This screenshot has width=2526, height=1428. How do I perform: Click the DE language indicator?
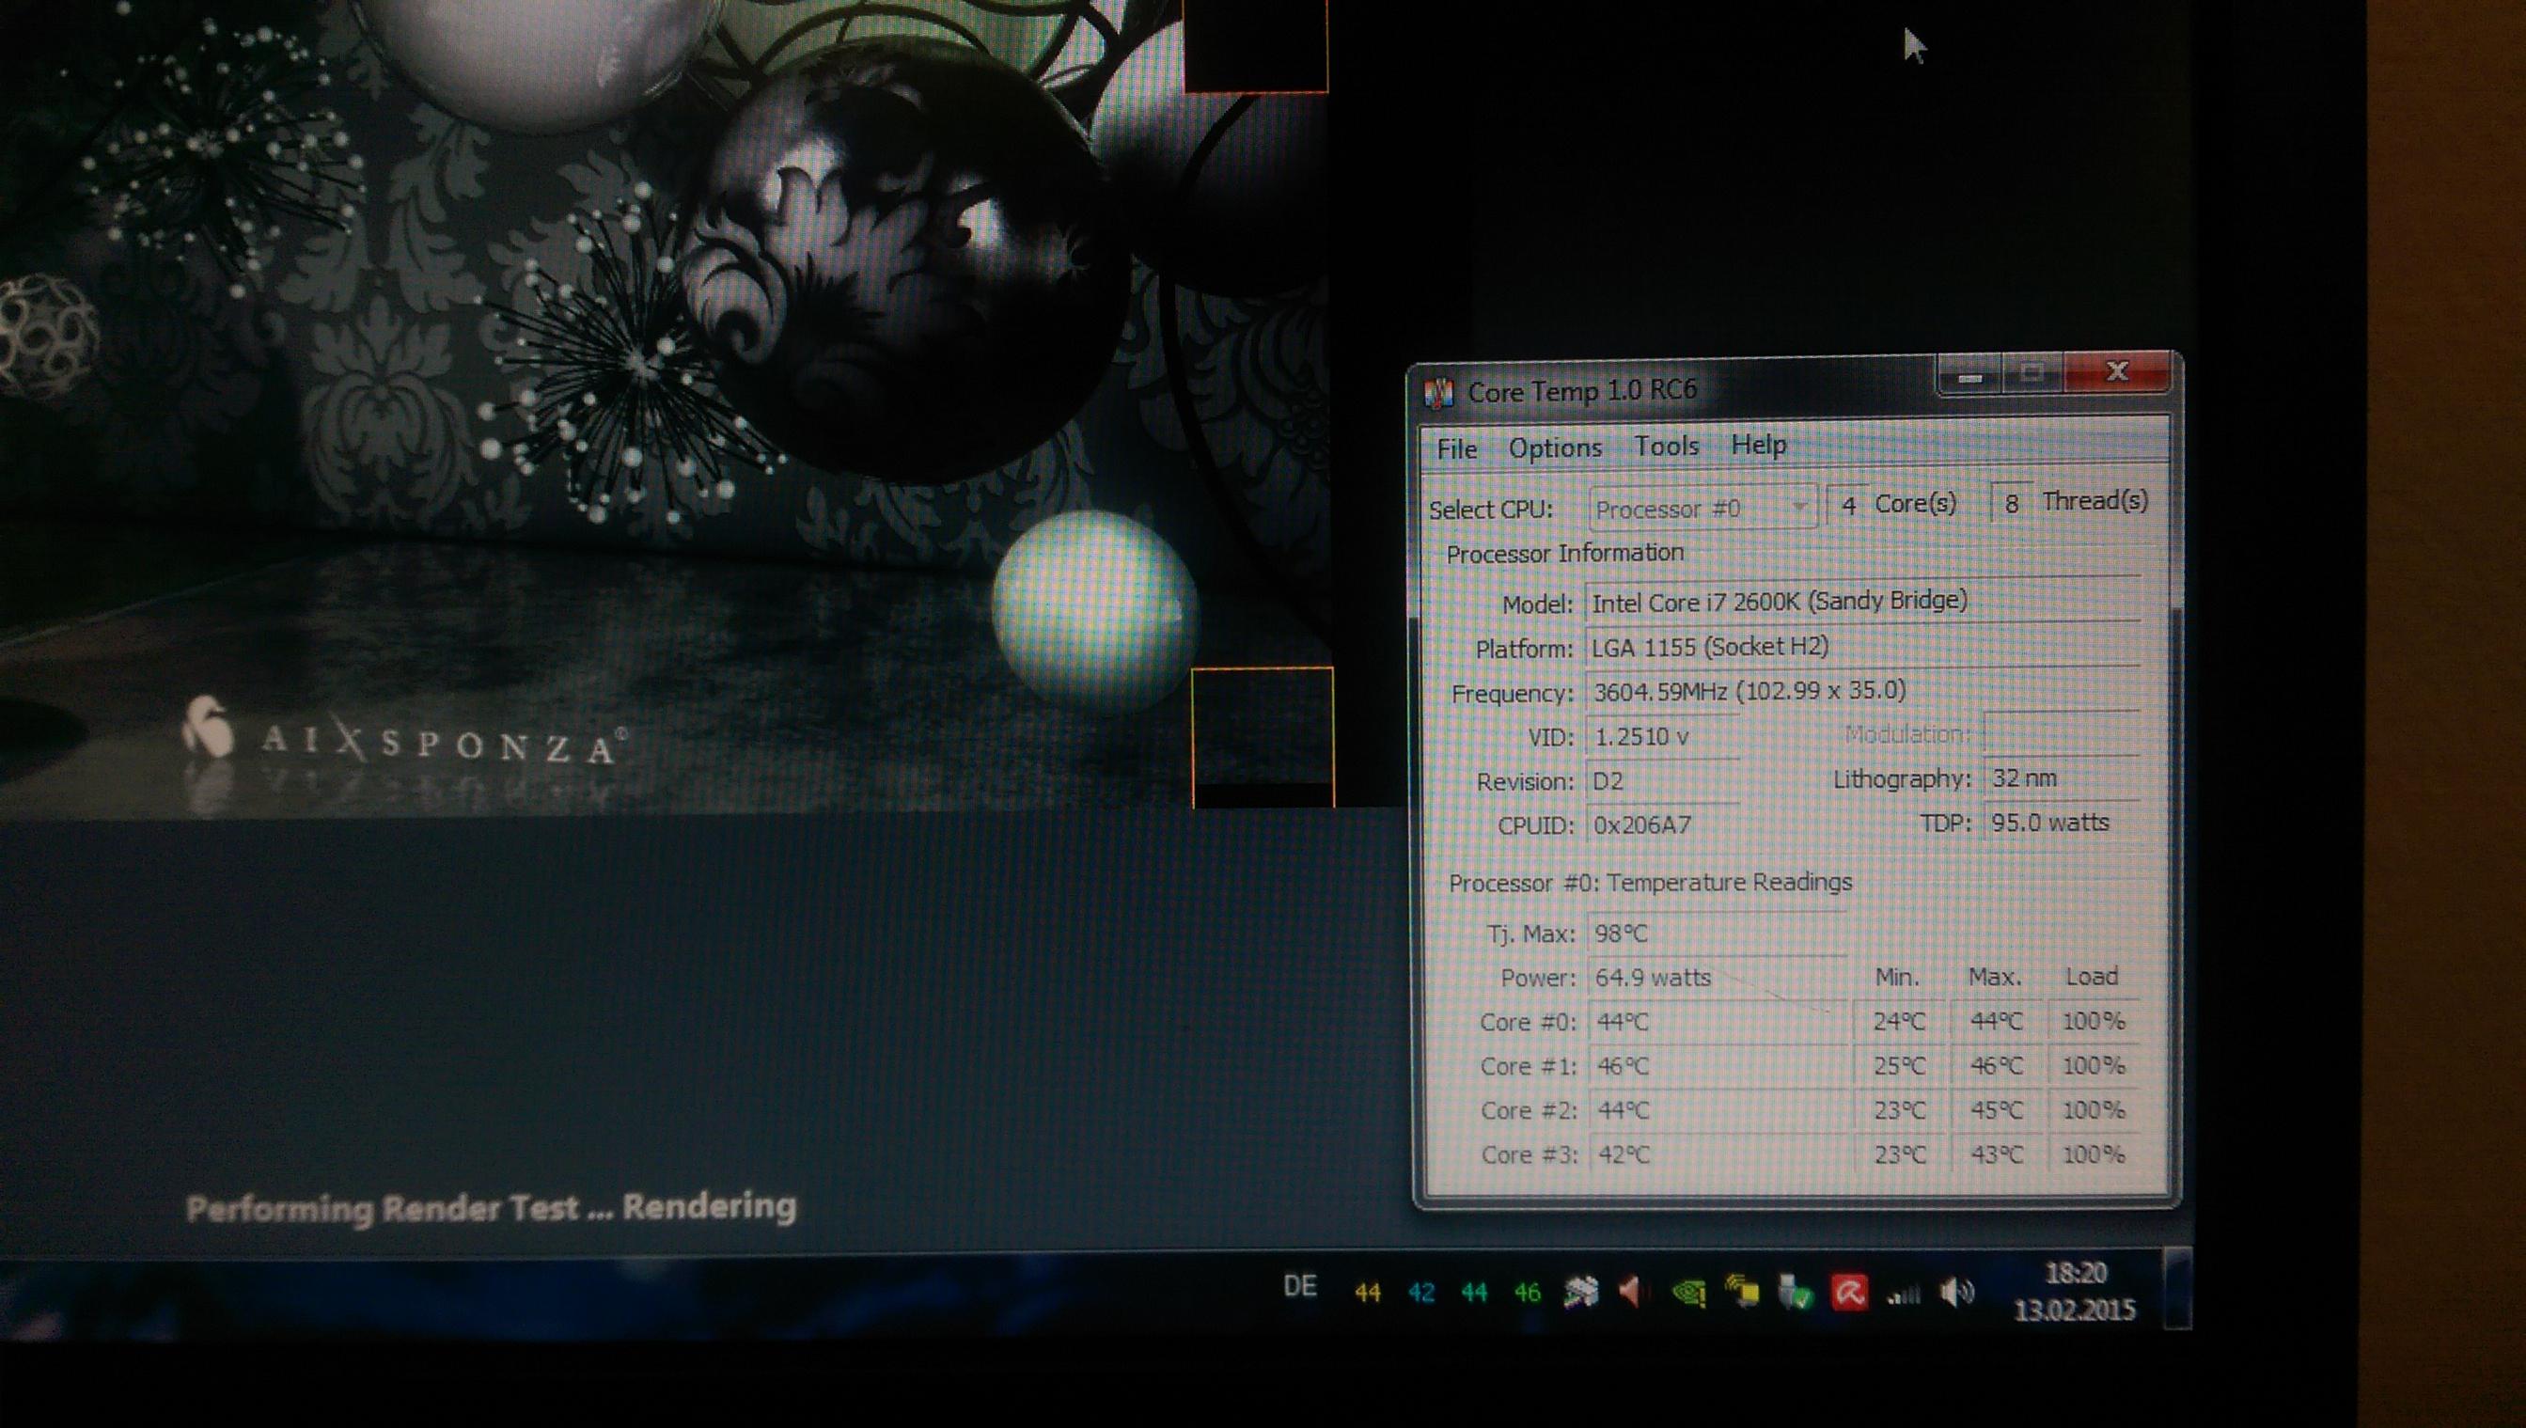[1299, 1287]
